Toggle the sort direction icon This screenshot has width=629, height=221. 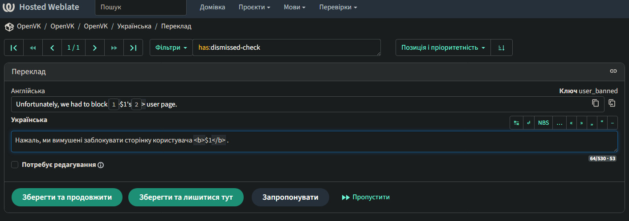pyautogui.click(x=501, y=47)
